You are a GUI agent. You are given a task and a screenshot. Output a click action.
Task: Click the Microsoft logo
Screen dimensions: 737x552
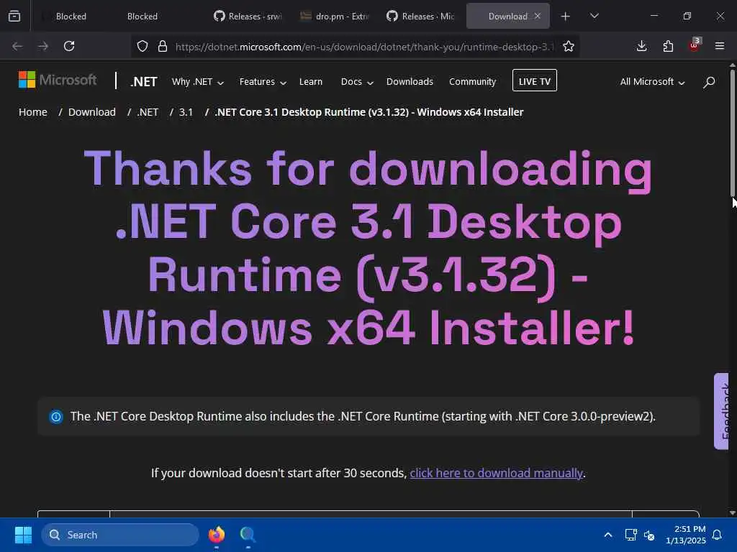tap(58, 80)
